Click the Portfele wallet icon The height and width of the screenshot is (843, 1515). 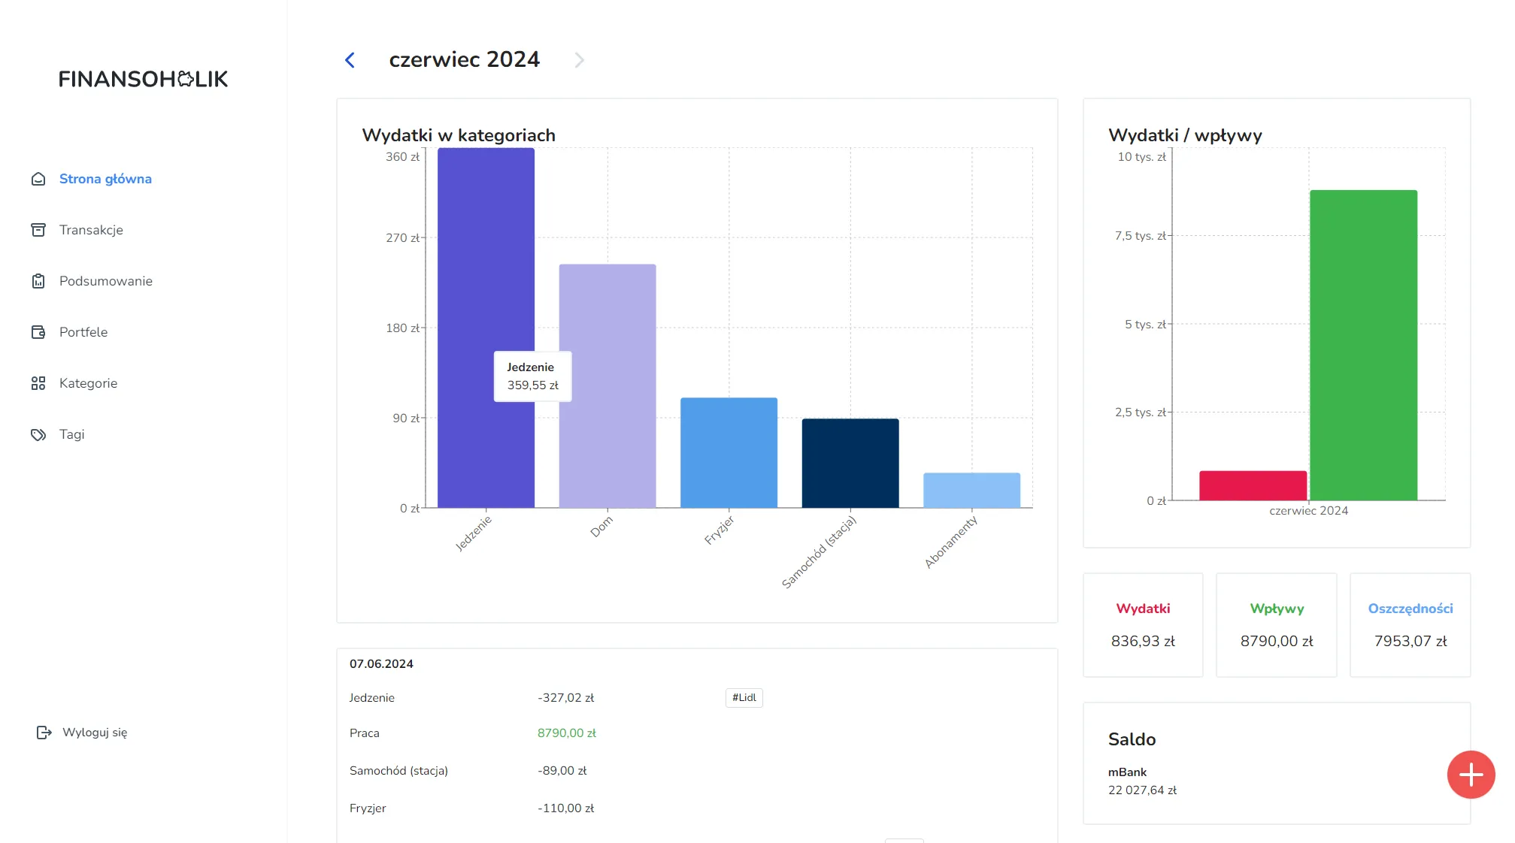(x=38, y=332)
